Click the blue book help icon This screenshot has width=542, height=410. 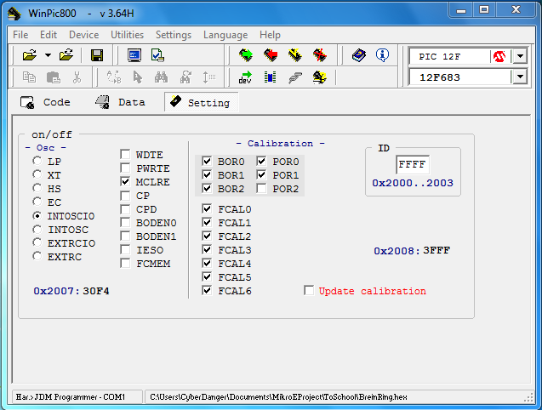tap(359, 55)
